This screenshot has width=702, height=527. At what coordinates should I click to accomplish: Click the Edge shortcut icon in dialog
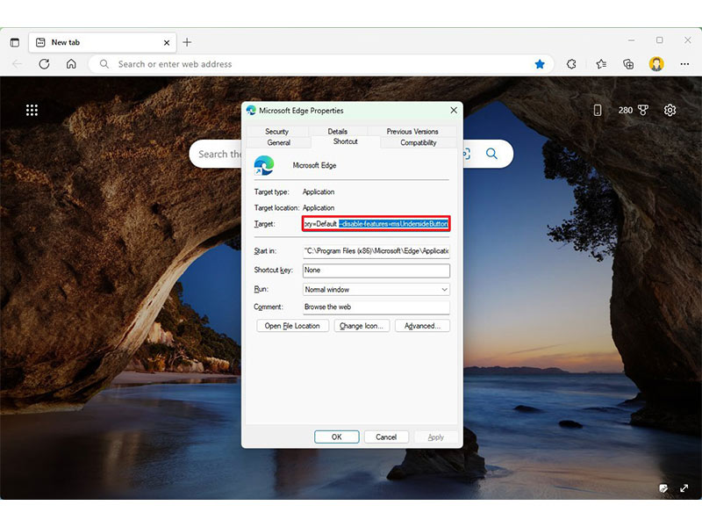pyautogui.click(x=264, y=165)
